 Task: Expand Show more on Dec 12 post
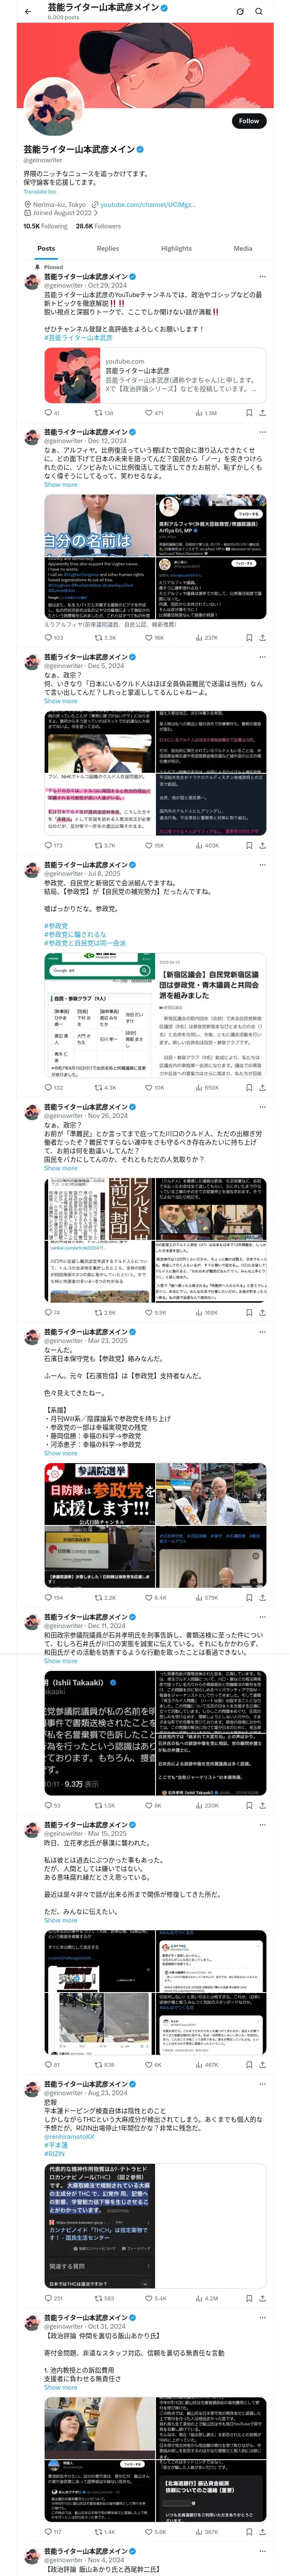click(x=60, y=485)
